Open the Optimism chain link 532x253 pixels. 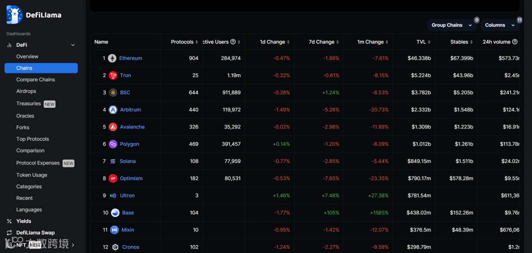coord(131,178)
